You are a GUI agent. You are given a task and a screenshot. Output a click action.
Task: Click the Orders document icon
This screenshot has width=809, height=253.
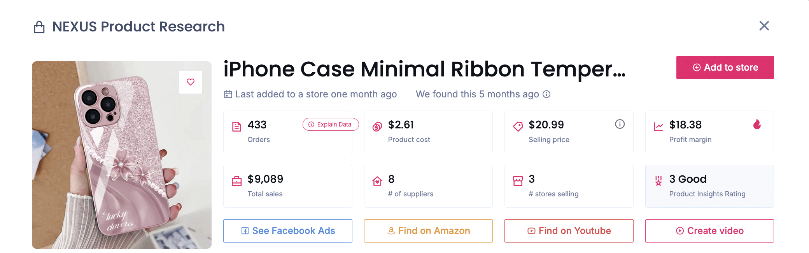click(236, 127)
